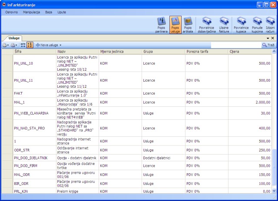Click the plus icon for Nova usluga
The height and width of the screenshot is (201, 278).
click(x=38, y=45)
